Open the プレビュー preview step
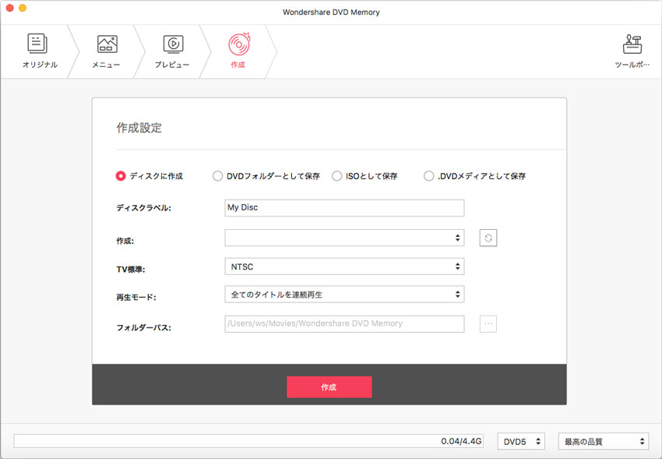662x459 pixels. tap(172, 51)
